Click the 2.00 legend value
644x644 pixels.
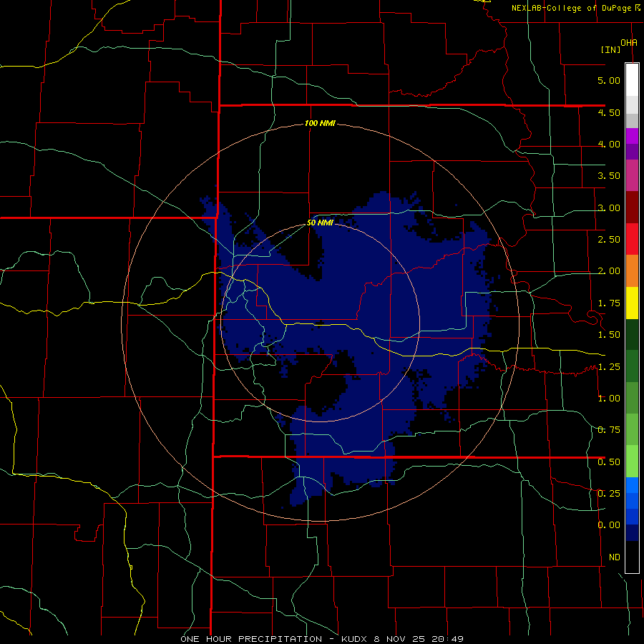[x=609, y=271]
